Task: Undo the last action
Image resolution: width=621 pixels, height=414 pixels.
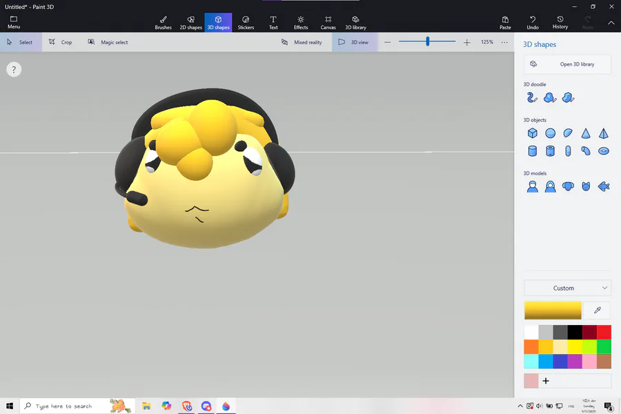Action: point(533,23)
